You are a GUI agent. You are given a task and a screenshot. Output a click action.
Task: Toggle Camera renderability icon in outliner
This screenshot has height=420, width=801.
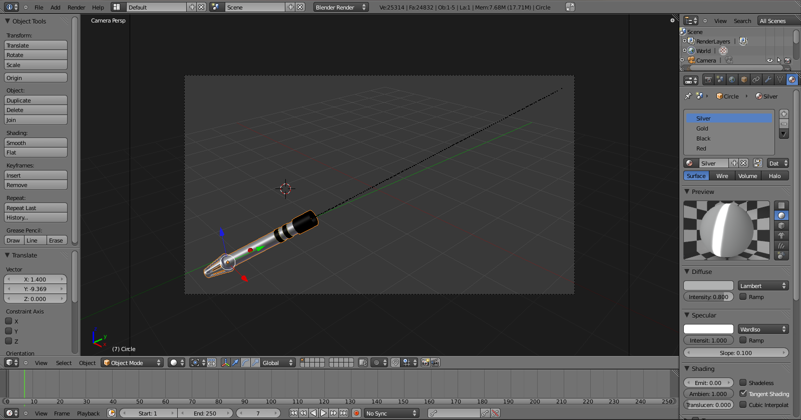[787, 60]
